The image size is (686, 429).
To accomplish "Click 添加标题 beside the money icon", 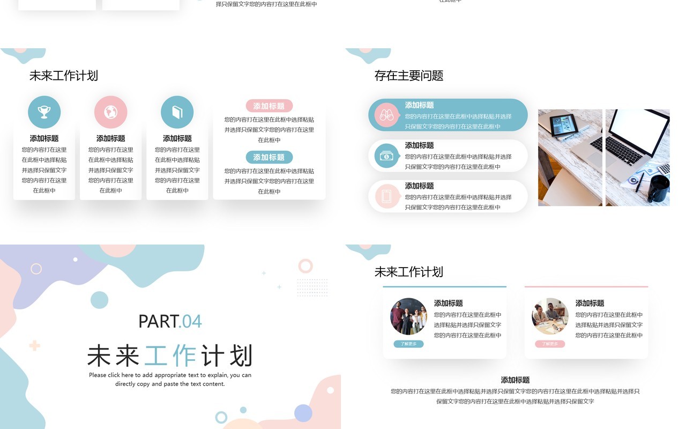I will [x=419, y=145].
